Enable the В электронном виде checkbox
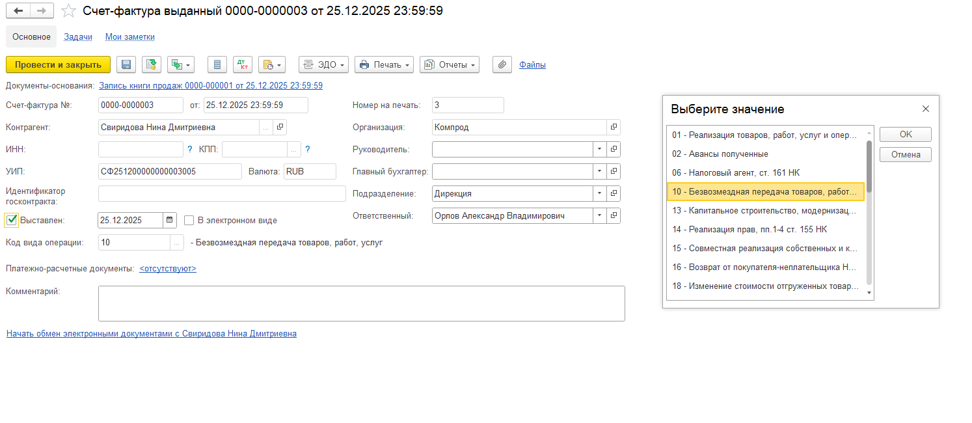Screen dimensions: 972x423 tap(189, 220)
